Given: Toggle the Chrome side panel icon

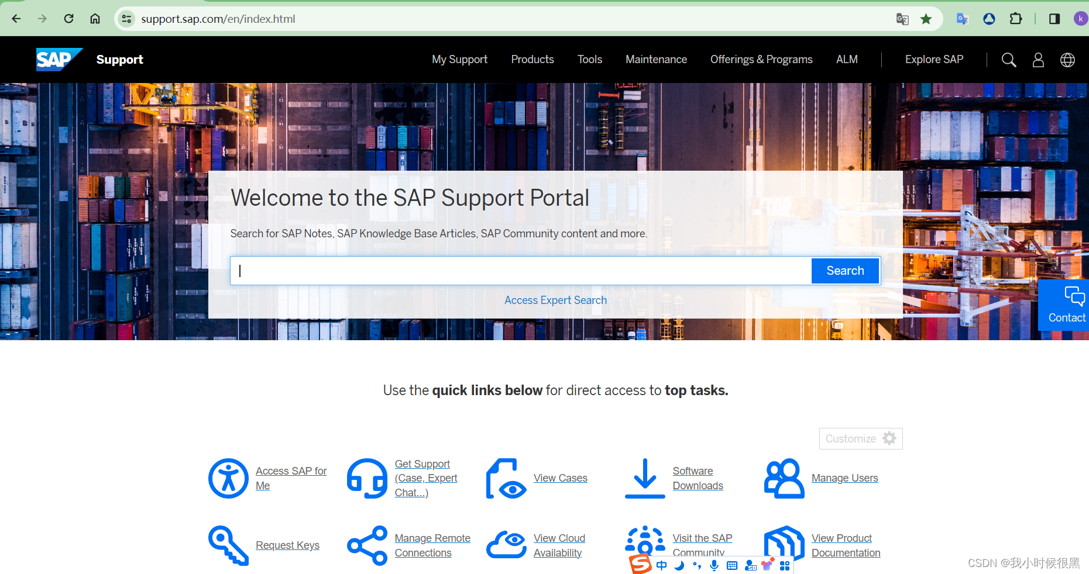Looking at the screenshot, I should pyautogui.click(x=1054, y=18).
